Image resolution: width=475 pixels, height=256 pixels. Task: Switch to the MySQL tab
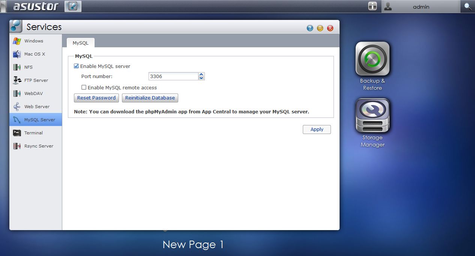81,43
